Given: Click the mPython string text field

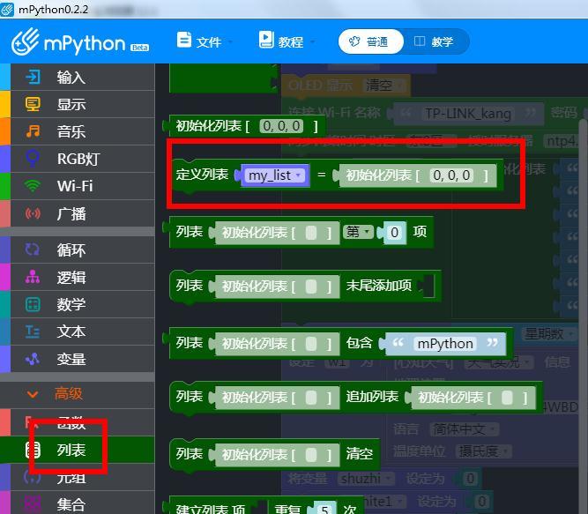Looking at the screenshot, I should [x=445, y=344].
